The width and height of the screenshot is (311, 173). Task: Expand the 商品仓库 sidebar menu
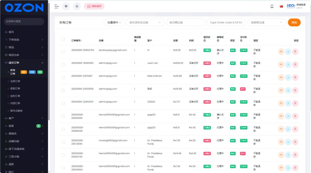[x=24, y=55]
